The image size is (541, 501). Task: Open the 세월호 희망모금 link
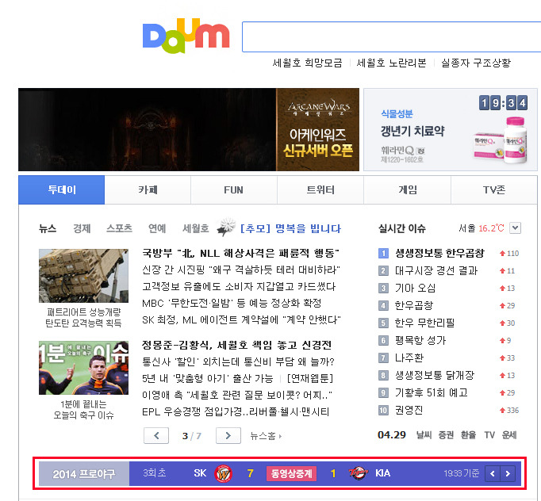pyautogui.click(x=307, y=63)
